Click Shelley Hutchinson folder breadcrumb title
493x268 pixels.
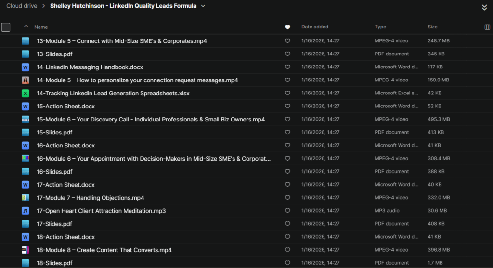(123, 6)
